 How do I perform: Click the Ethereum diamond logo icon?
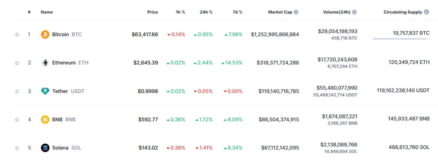(x=45, y=63)
